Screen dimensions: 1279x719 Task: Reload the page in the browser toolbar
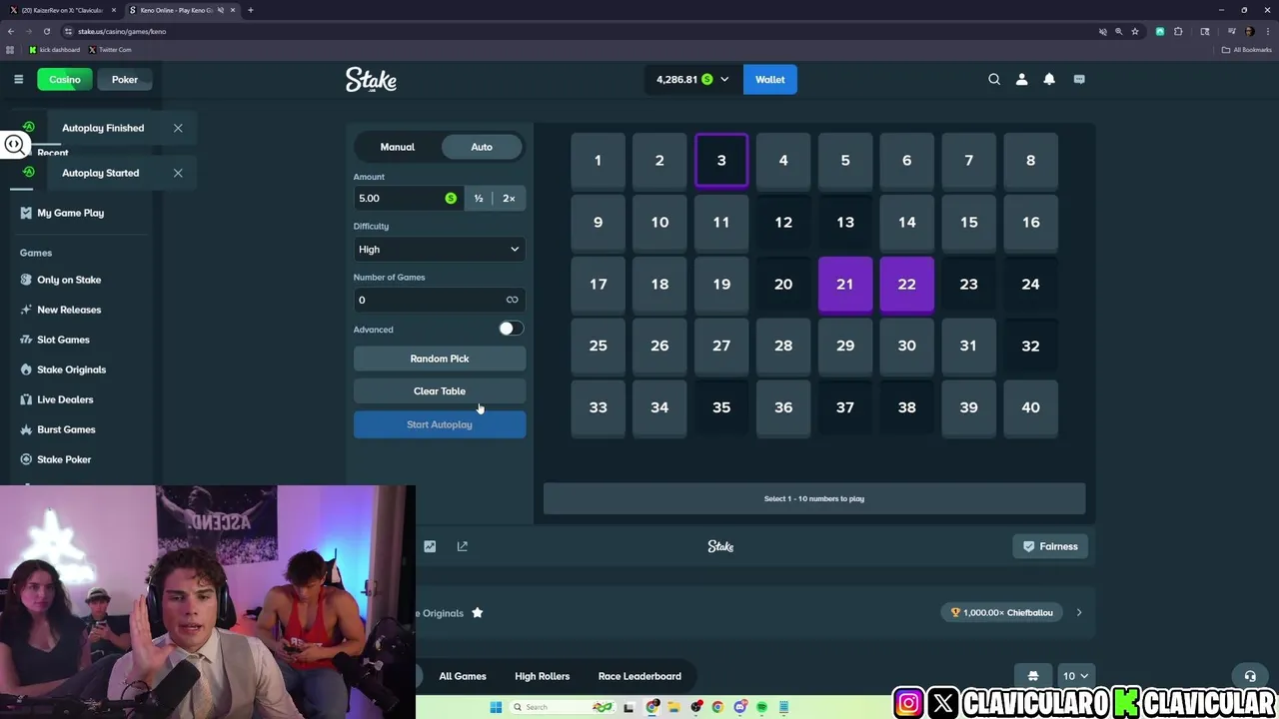point(46,31)
